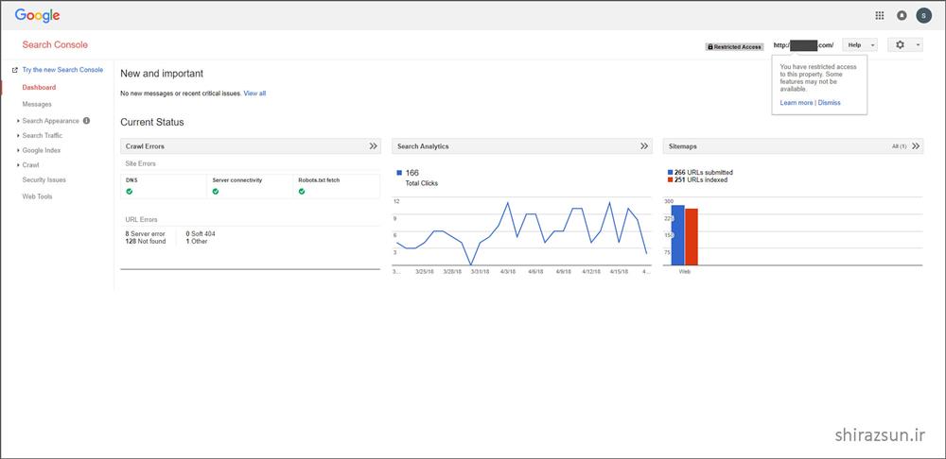Viewport: 946px width, 459px height.
Task: Click the 166 Total Clicks value
Action: [412, 173]
